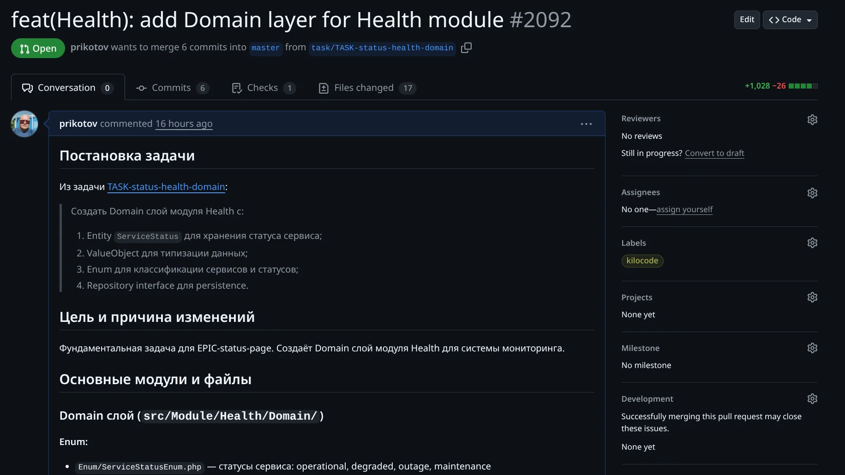
Task: Open Milestone settings gear
Action: pos(812,348)
